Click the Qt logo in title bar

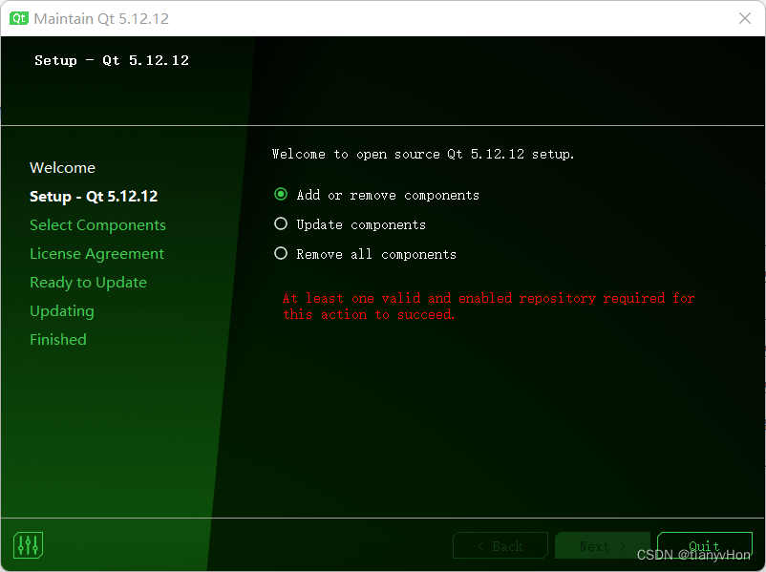coord(19,18)
